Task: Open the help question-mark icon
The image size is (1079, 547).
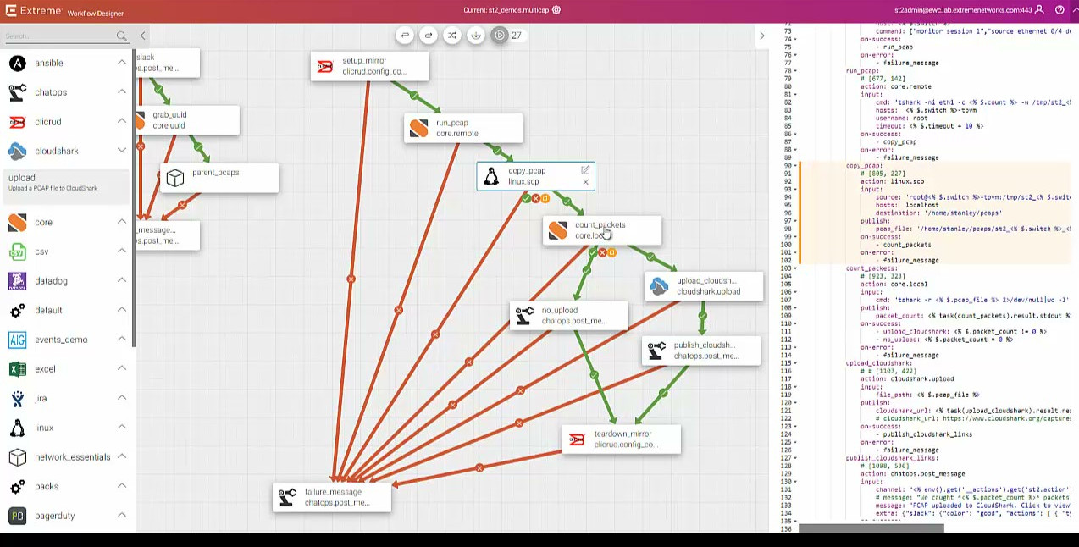Action: pos(1060,10)
